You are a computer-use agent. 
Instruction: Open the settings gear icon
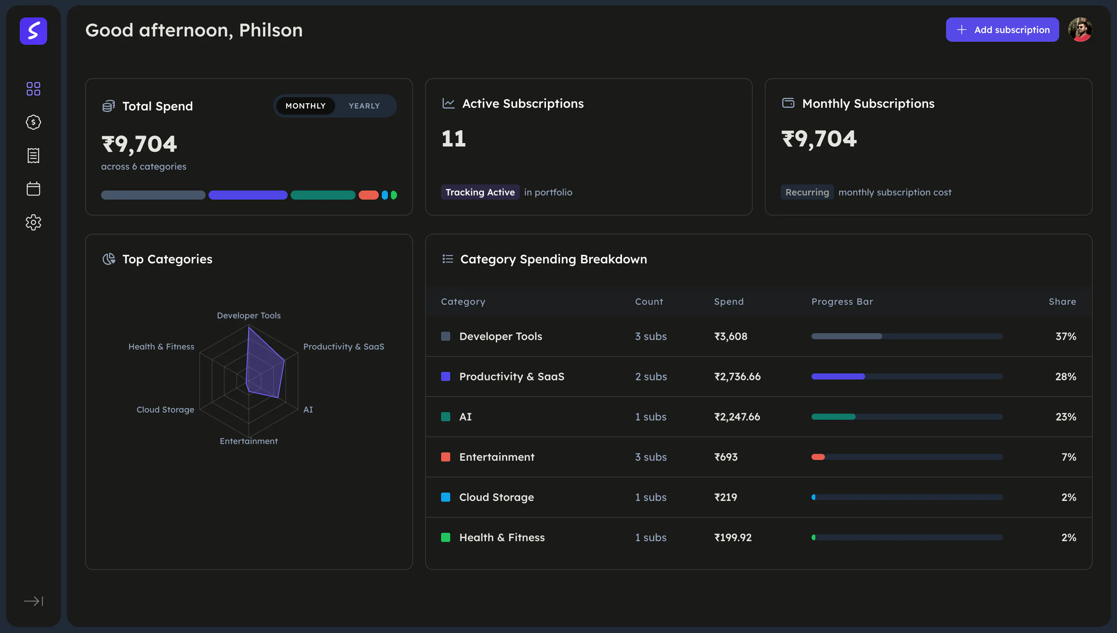point(33,222)
